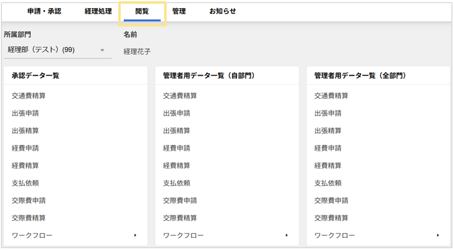Click 出張精算 in 管理者用データ一覧（自部門）

pos(177,131)
